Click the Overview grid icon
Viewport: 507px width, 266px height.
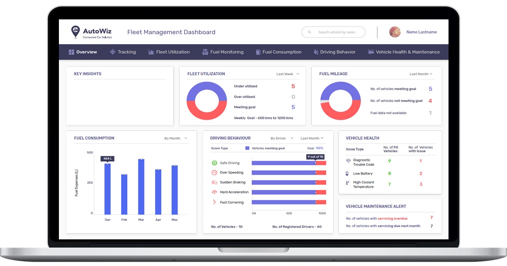(71, 52)
